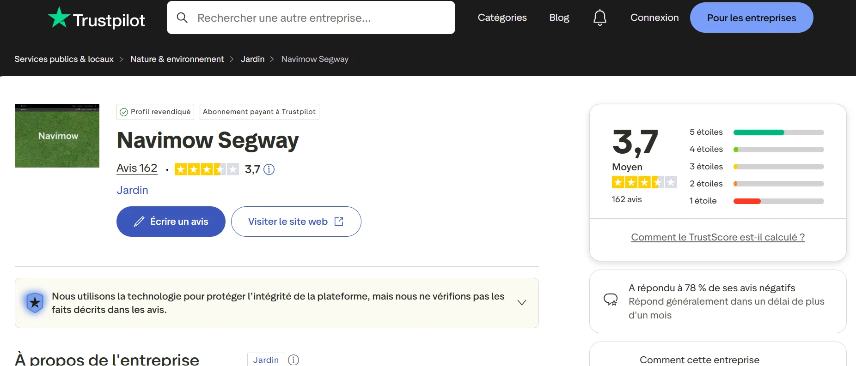Click the Comment cette entreprise card heading
Image resolution: width=856 pixels, height=366 pixels.
coord(699,360)
